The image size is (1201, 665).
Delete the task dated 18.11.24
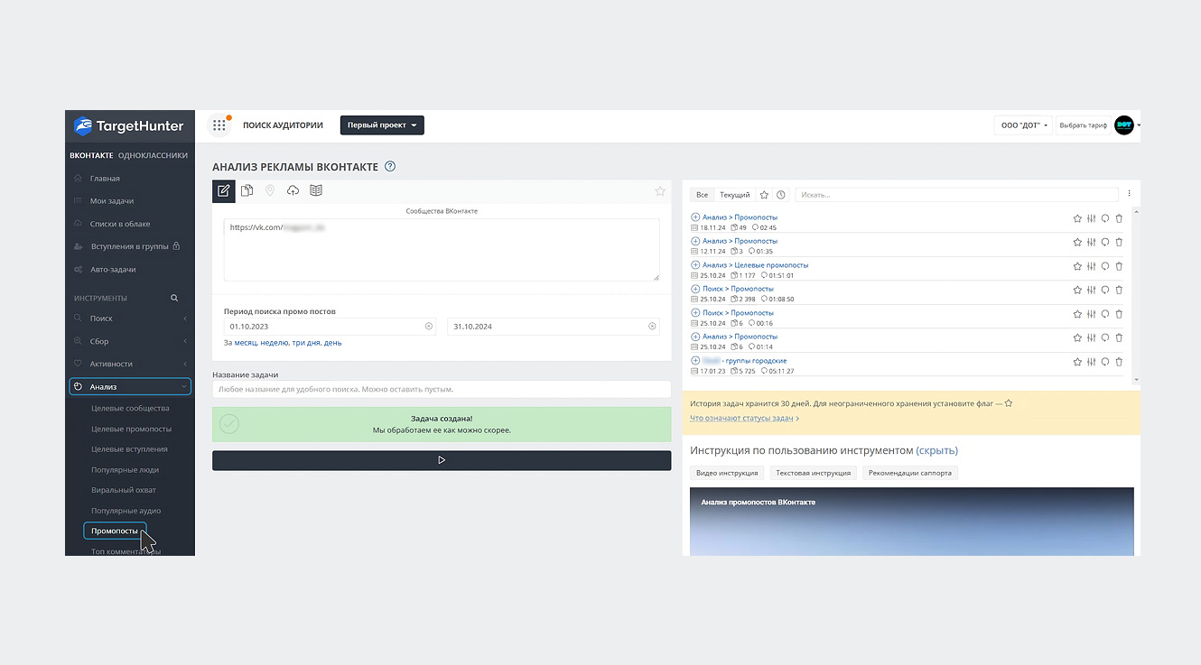[x=1119, y=218]
